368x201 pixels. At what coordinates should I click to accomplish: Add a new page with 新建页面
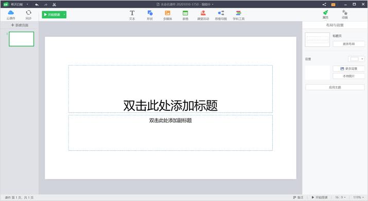(x=20, y=25)
